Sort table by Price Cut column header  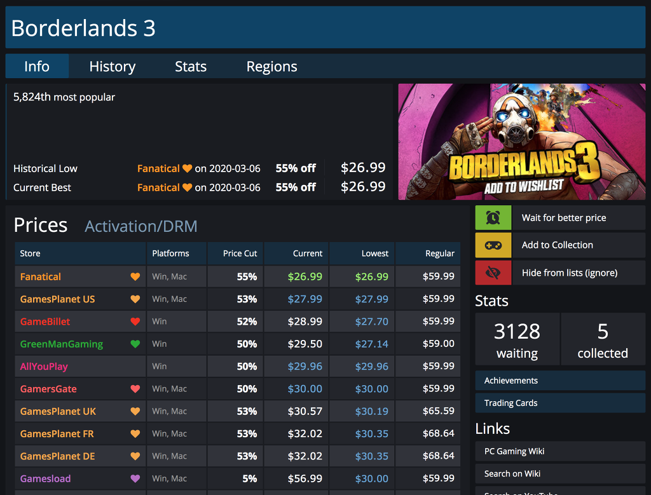[235, 254]
